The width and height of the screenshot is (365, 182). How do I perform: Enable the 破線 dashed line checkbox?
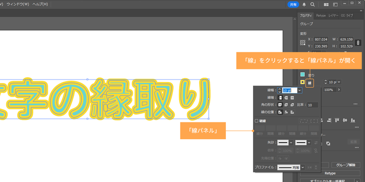(256, 121)
